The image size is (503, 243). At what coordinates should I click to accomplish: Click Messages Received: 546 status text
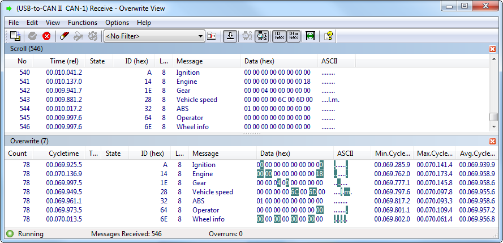126,234
